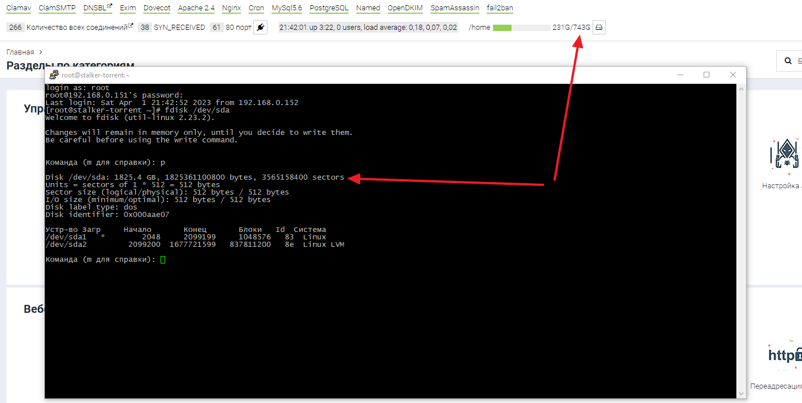This screenshot has height=403, width=802.
Task: Open the Apache 2.4 service link
Action: [x=196, y=8]
